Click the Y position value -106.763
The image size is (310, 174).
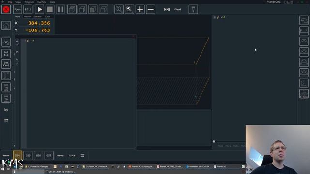click(x=38, y=30)
